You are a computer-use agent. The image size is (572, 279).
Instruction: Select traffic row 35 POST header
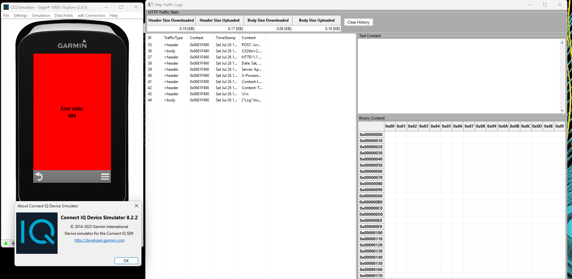point(205,45)
